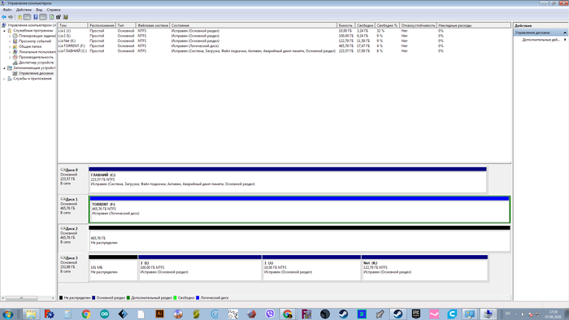Open the Справка menu
The image size is (569, 320).
coord(54,10)
